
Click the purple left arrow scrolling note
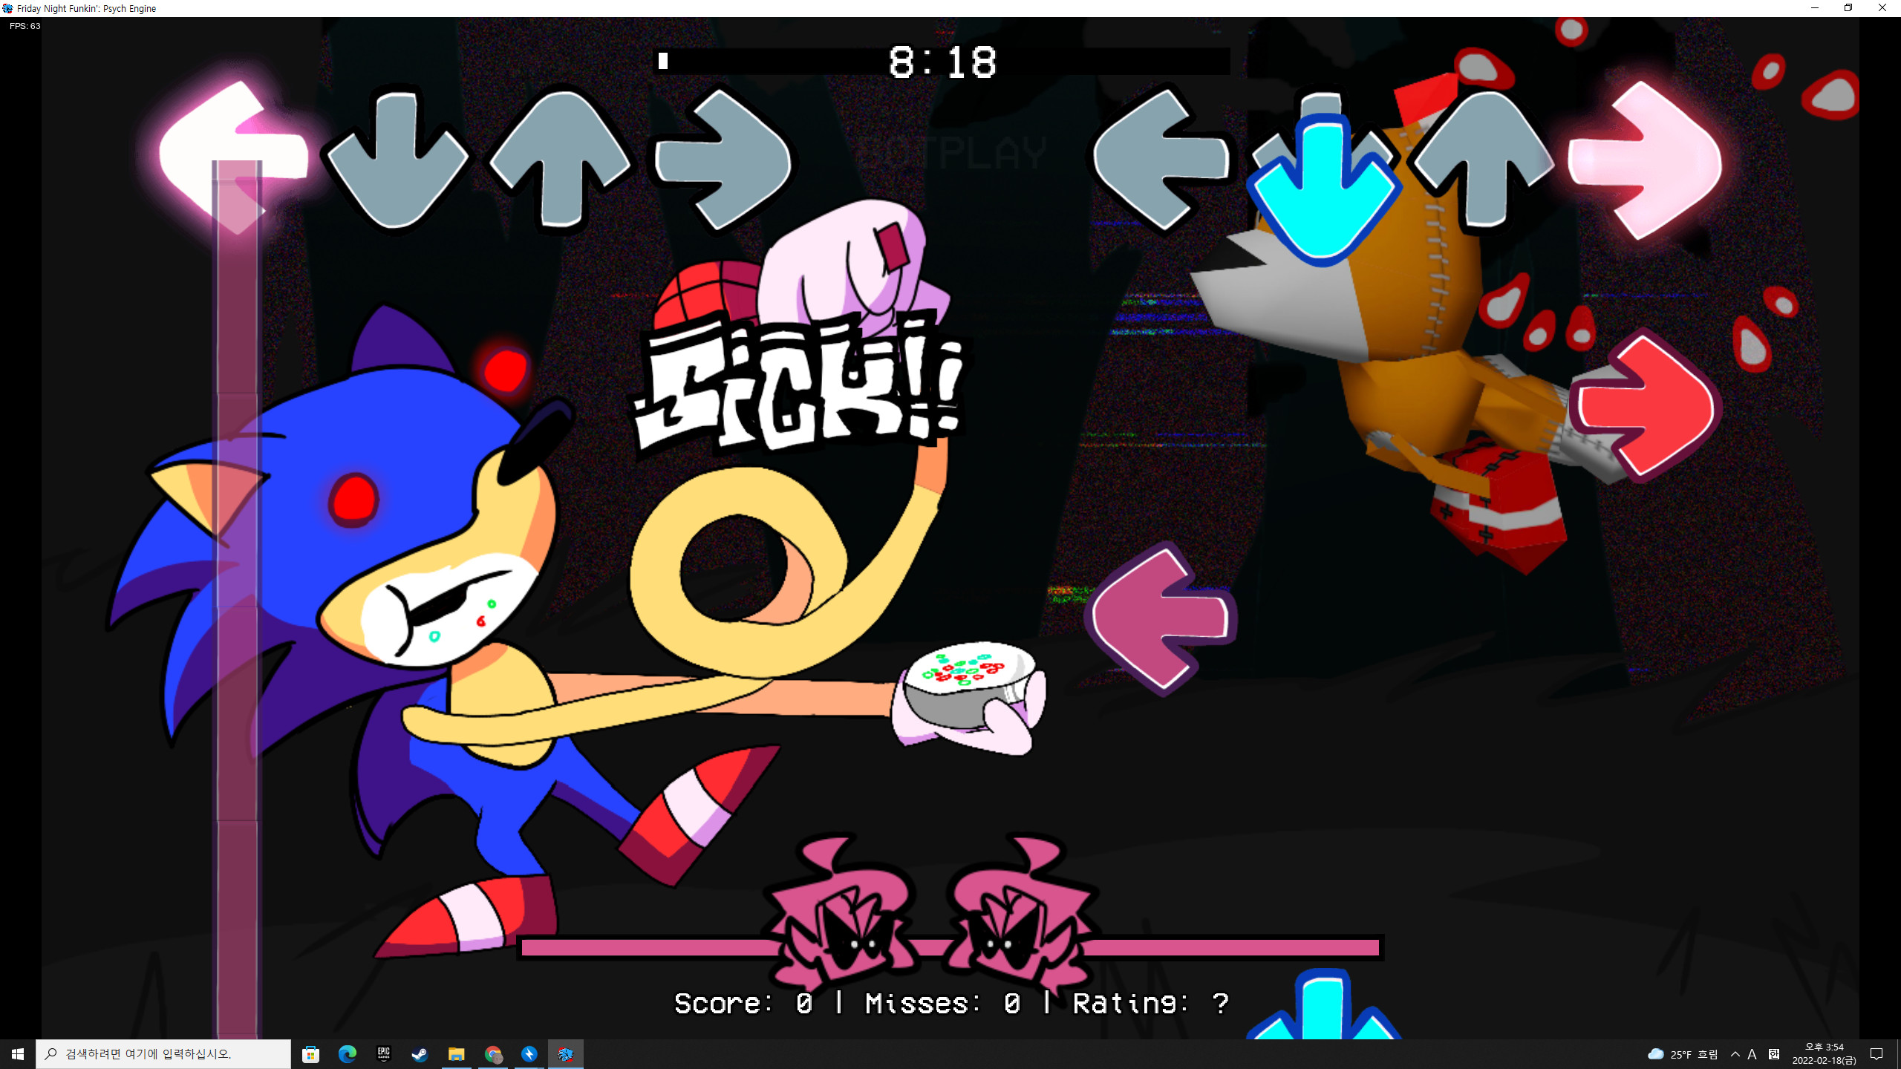pyautogui.click(x=1161, y=618)
